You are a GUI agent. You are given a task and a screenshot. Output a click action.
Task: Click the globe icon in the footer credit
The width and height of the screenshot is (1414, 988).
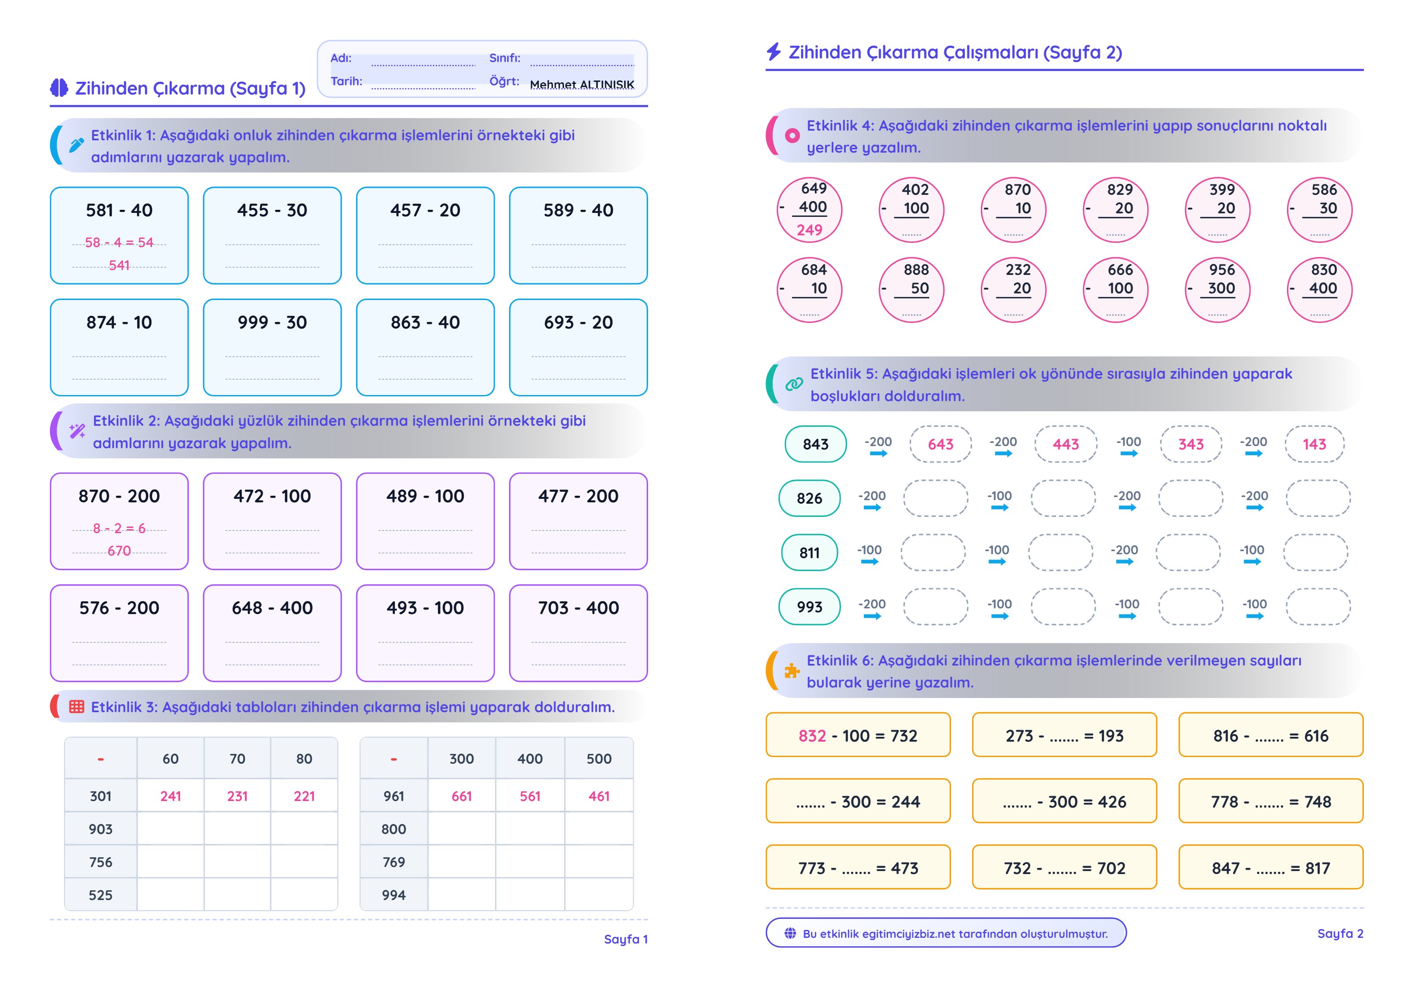click(x=790, y=933)
